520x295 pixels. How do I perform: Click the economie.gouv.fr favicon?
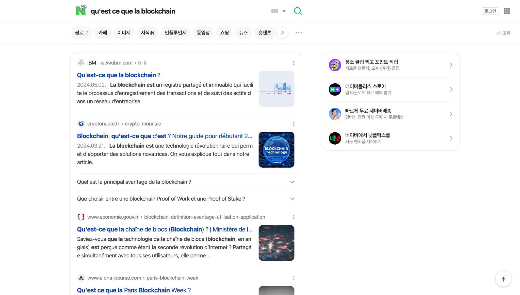[81, 217]
